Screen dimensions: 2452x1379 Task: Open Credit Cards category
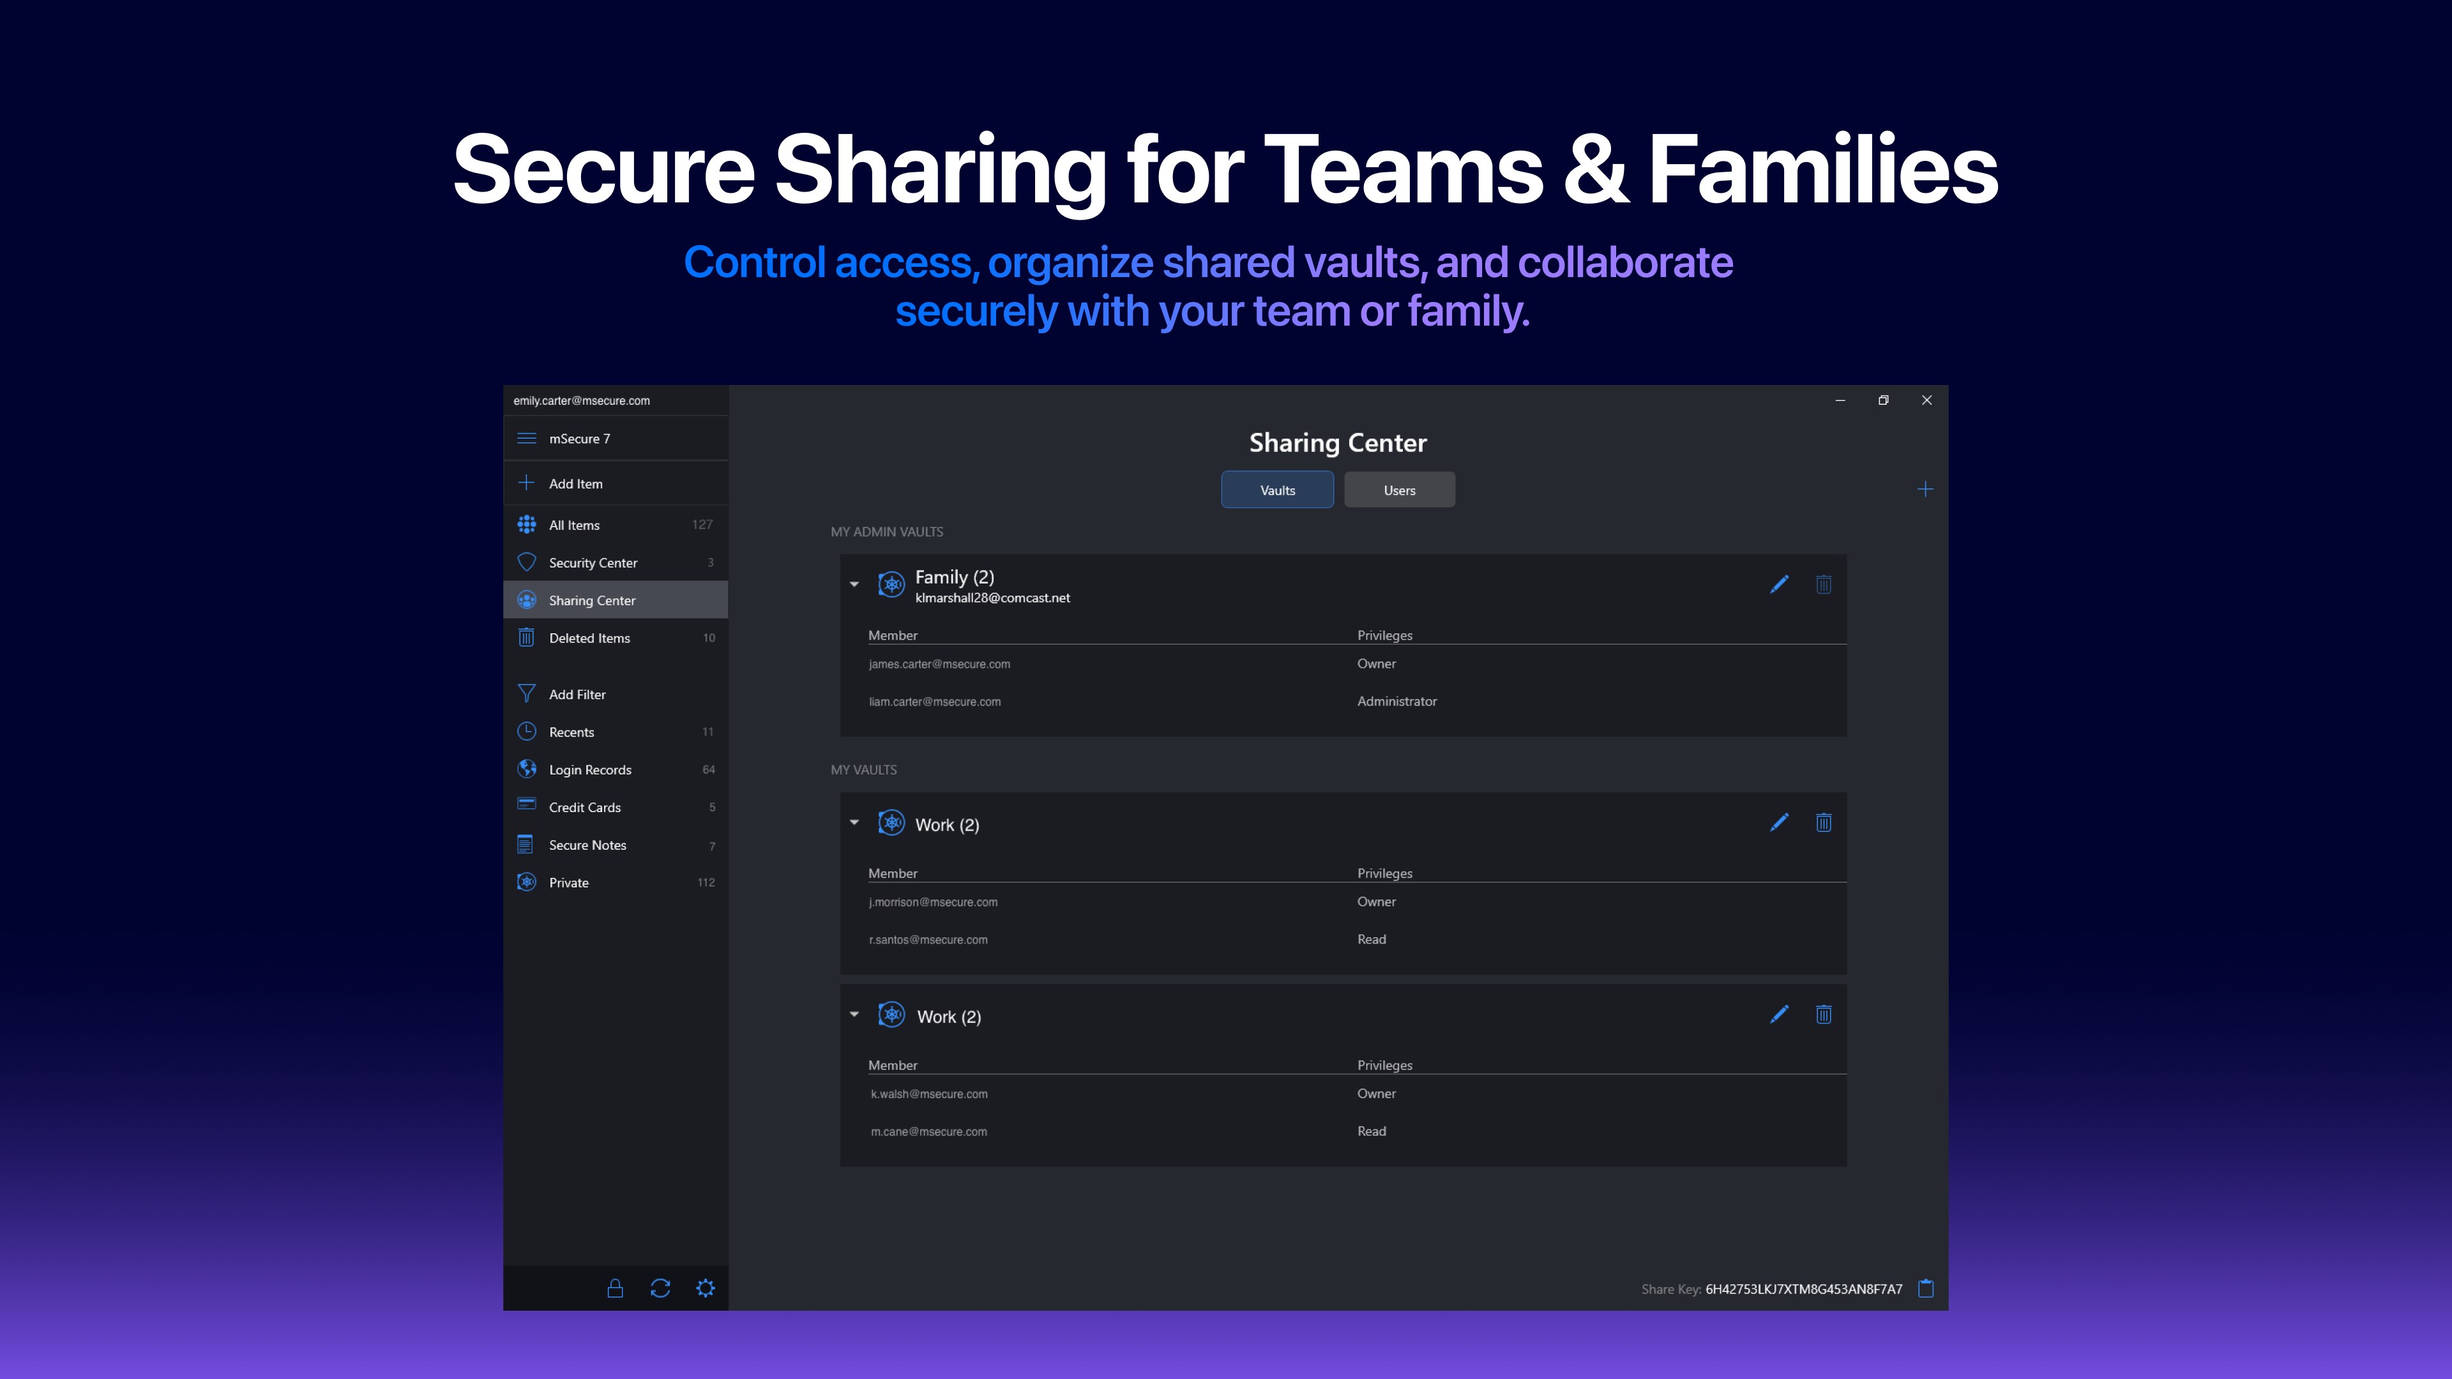tap(616, 807)
